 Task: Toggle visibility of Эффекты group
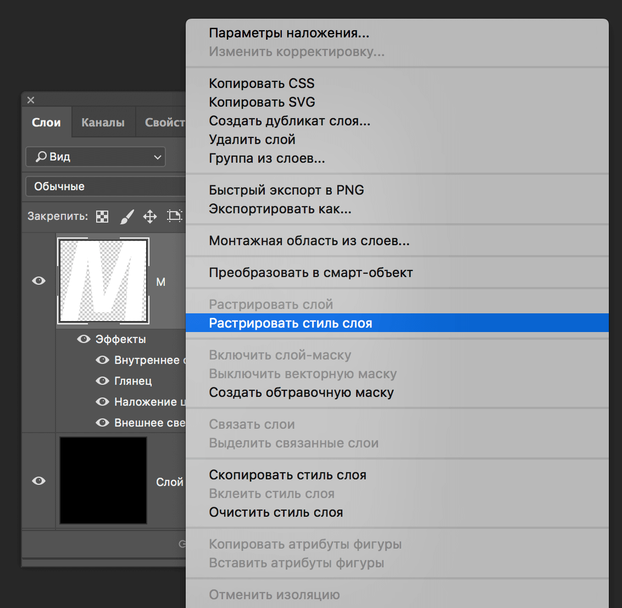[x=84, y=339]
